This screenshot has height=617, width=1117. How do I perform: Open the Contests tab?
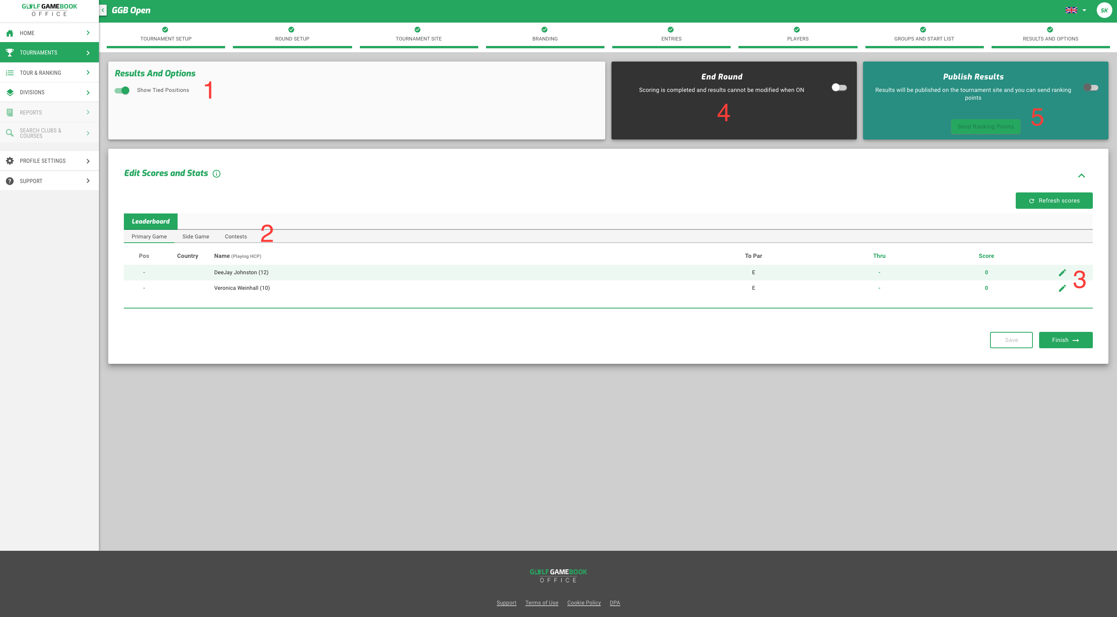[236, 236]
